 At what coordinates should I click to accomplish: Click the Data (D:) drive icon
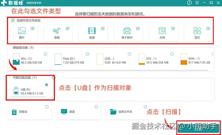tap(58, 59)
